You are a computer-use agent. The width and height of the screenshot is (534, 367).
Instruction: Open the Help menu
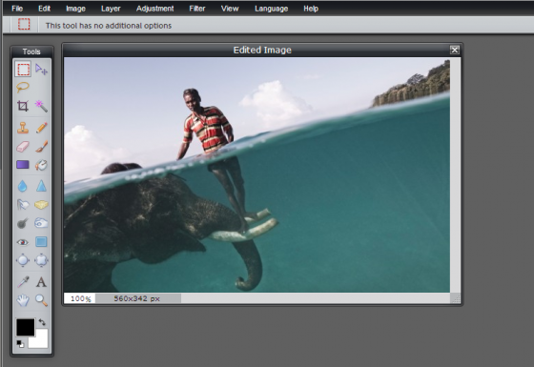click(311, 9)
